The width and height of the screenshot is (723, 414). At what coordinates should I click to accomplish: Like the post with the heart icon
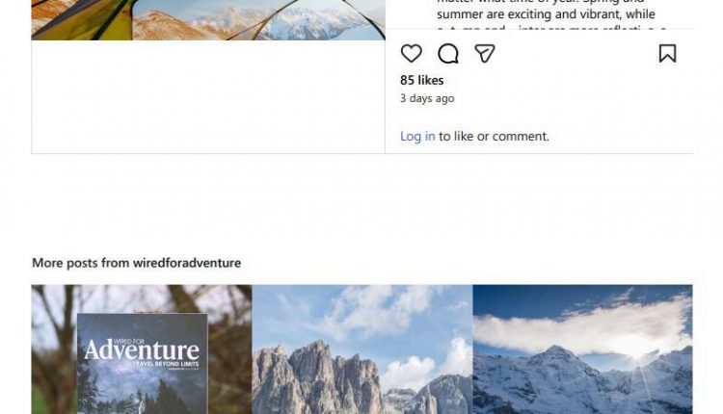point(412,54)
